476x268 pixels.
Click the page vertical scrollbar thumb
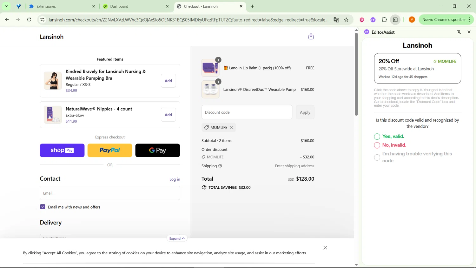click(x=356, y=74)
